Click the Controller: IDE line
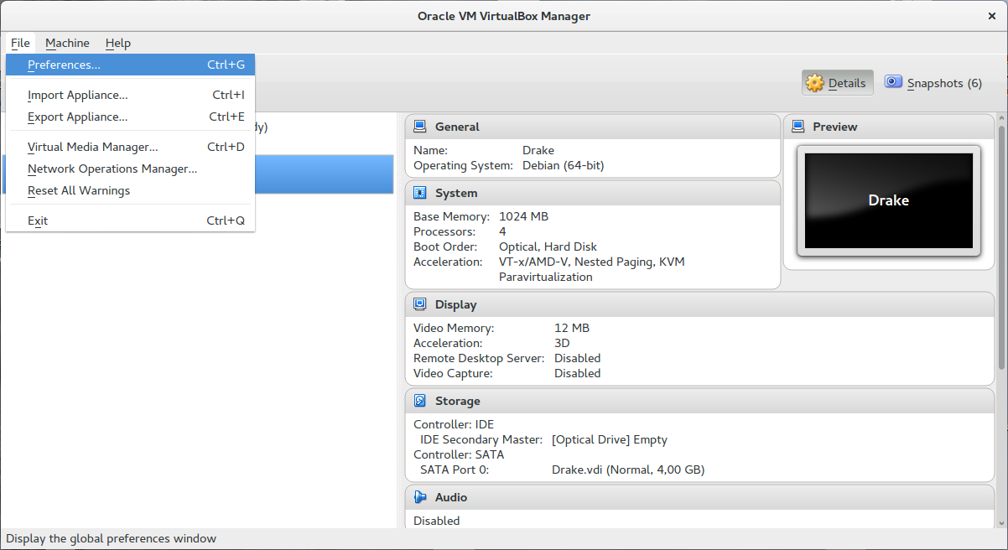 [x=454, y=424]
